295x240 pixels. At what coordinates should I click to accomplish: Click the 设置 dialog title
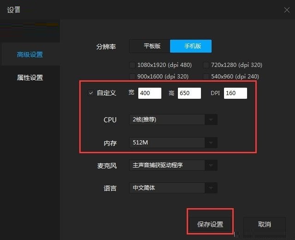[13, 10]
